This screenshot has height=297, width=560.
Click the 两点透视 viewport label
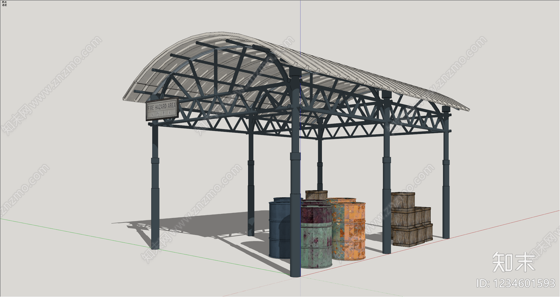pos(4,4)
